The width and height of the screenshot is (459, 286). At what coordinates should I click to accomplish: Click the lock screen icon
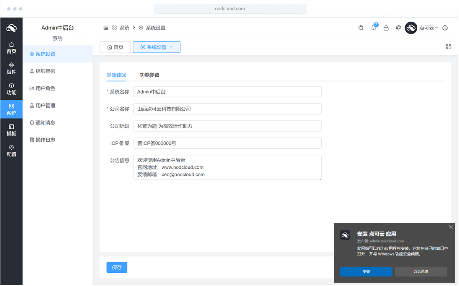(x=386, y=28)
